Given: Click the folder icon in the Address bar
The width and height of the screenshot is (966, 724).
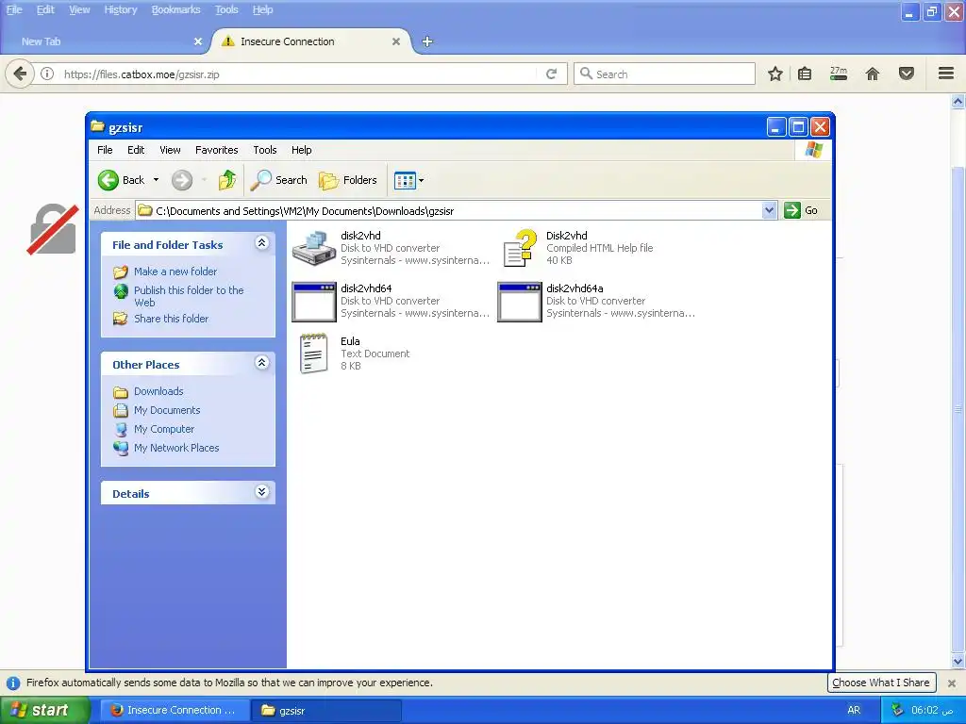Looking at the screenshot, I should pyautogui.click(x=144, y=210).
